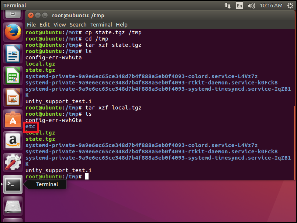Close the root@ubuntu terminal window
The height and width of the screenshot is (223, 297).
[x=31, y=15]
